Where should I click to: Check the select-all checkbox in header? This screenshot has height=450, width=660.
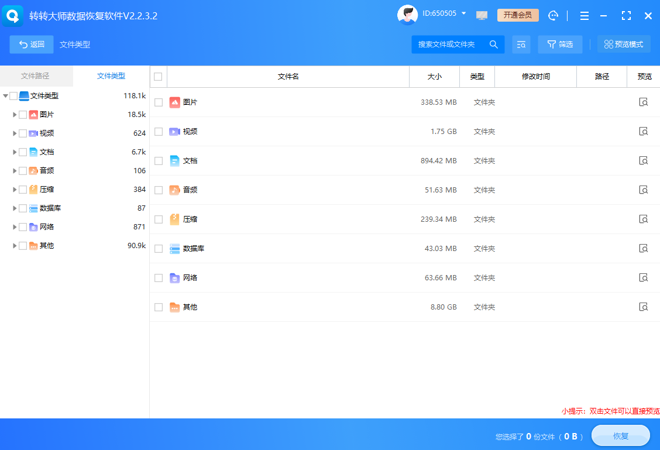click(158, 76)
